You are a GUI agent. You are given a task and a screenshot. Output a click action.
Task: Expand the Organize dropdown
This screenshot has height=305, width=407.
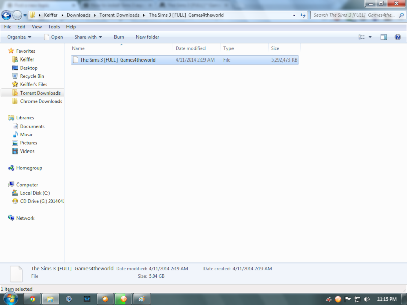click(19, 37)
